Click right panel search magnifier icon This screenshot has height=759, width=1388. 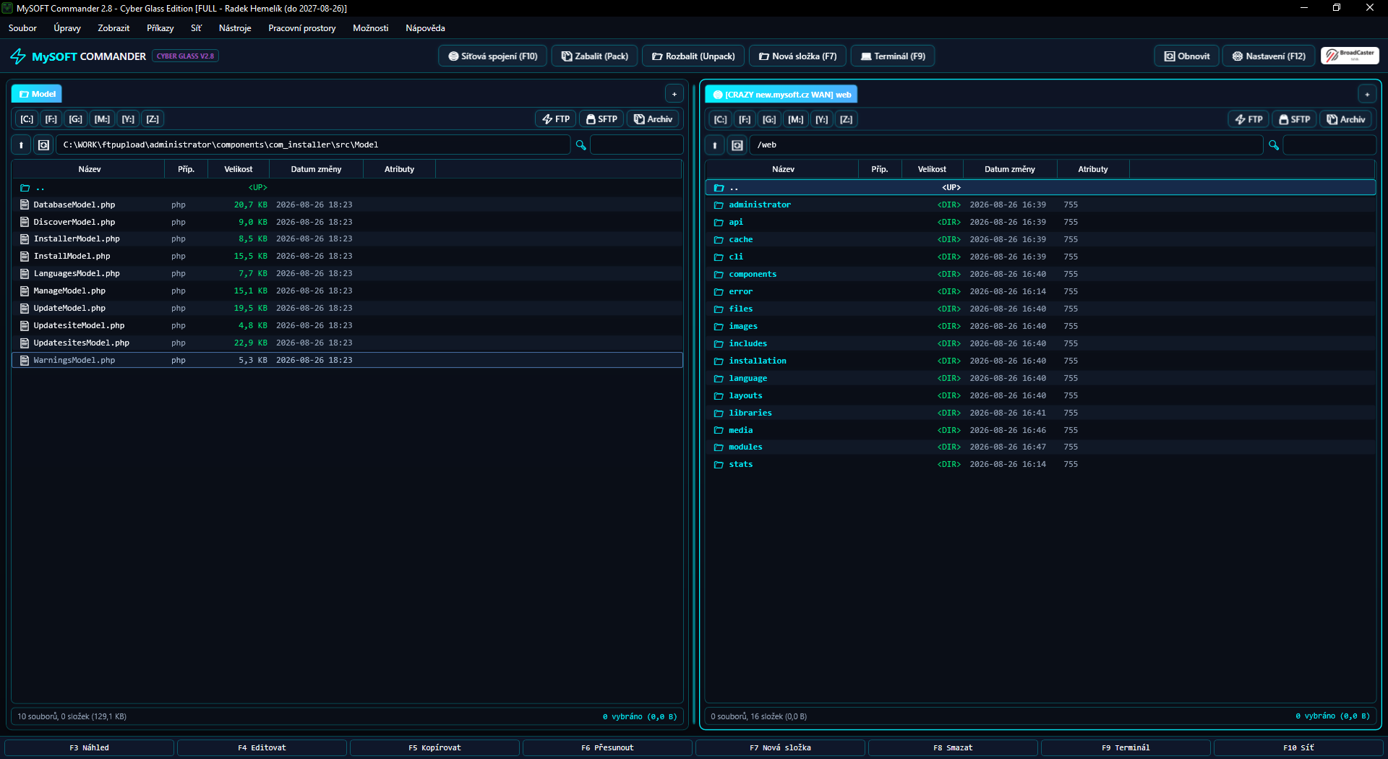tap(1274, 145)
